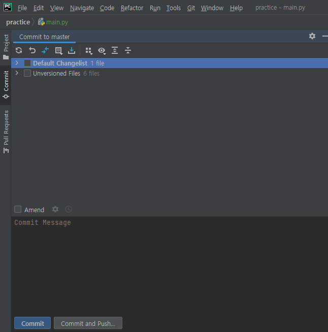Screen dimensions: 328x332
Task: Open Commit tool window gear settings
Action: (x=312, y=36)
